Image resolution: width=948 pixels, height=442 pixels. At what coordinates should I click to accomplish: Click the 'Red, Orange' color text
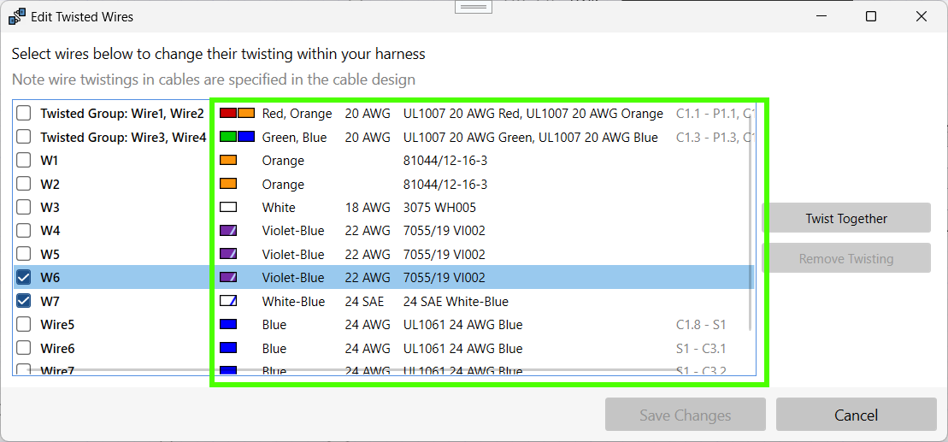[297, 114]
